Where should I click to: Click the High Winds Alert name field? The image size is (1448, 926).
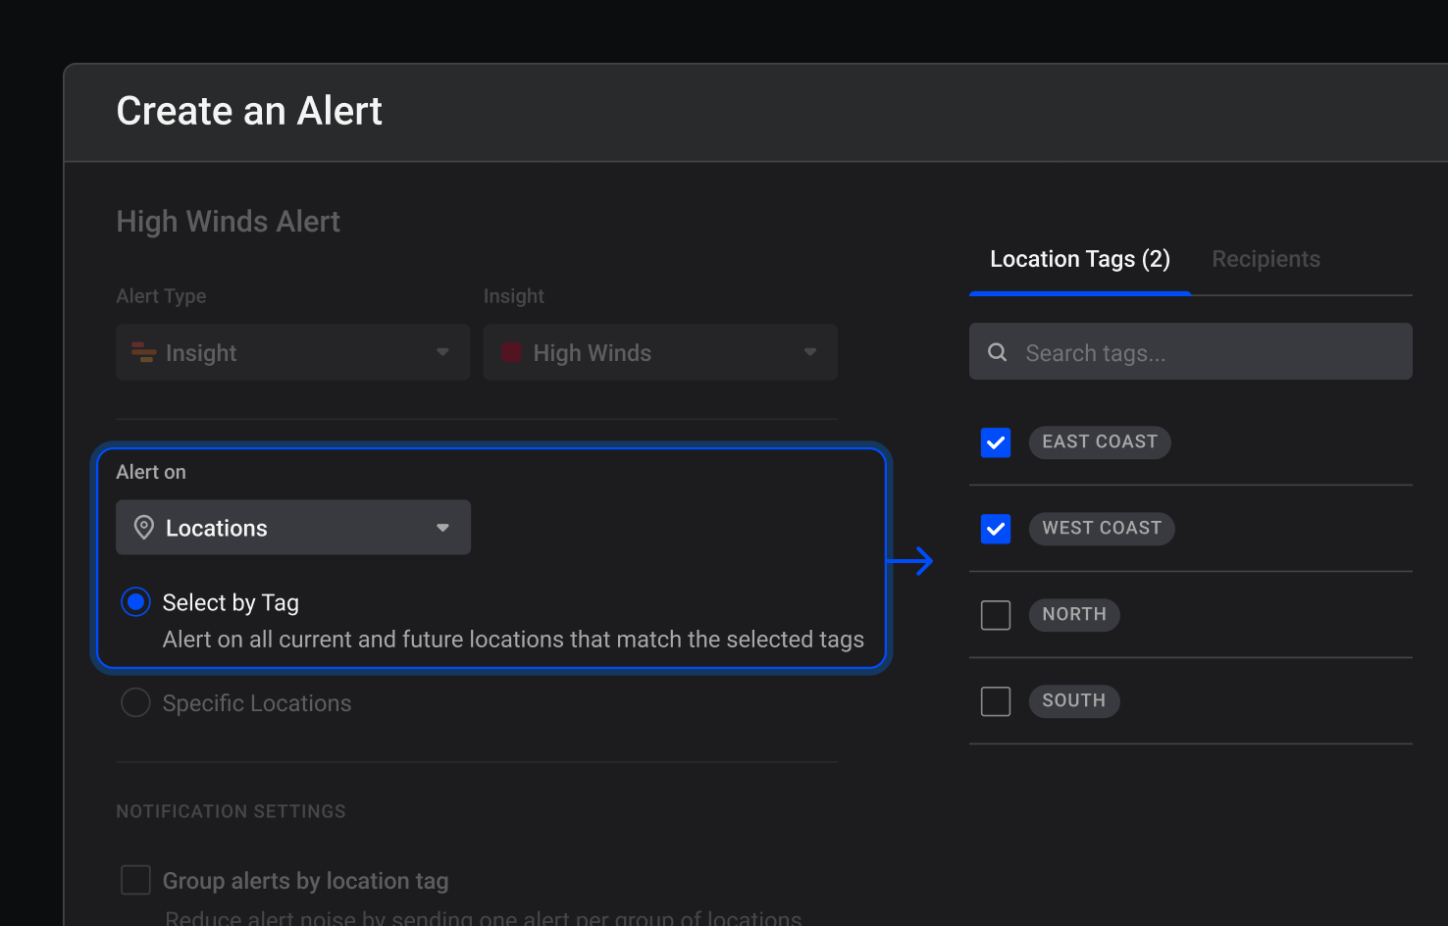[228, 222]
